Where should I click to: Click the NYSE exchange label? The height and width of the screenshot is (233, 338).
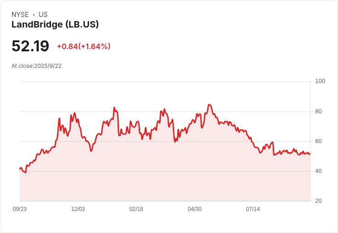[x=20, y=15]
